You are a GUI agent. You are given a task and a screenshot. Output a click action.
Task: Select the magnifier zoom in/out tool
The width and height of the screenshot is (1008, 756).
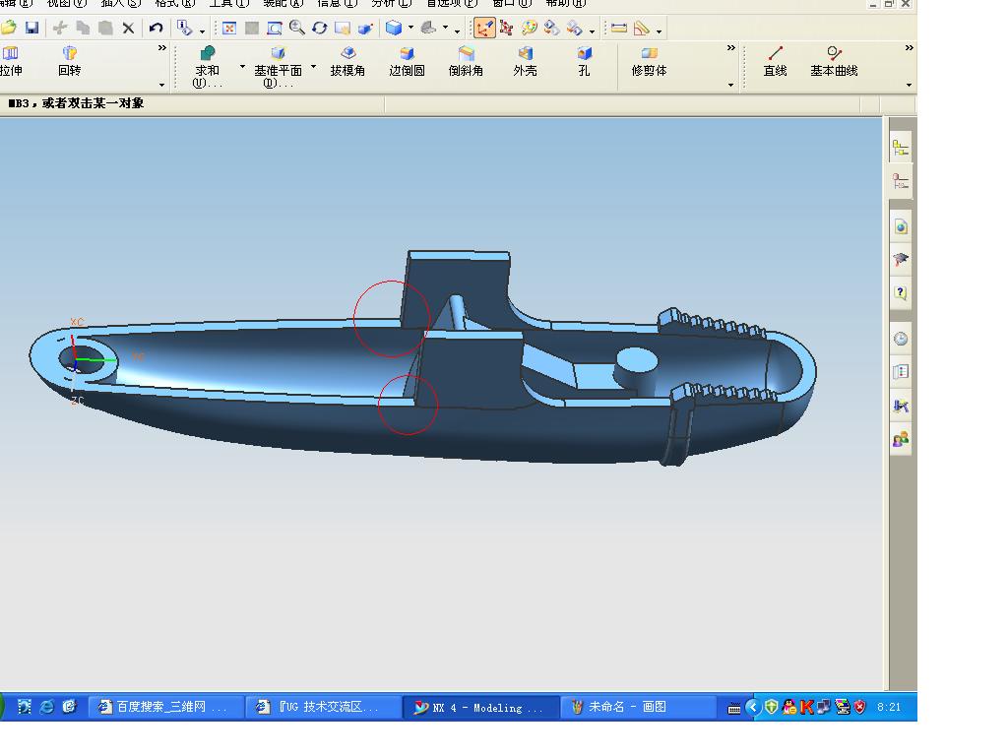pos(296,28)
